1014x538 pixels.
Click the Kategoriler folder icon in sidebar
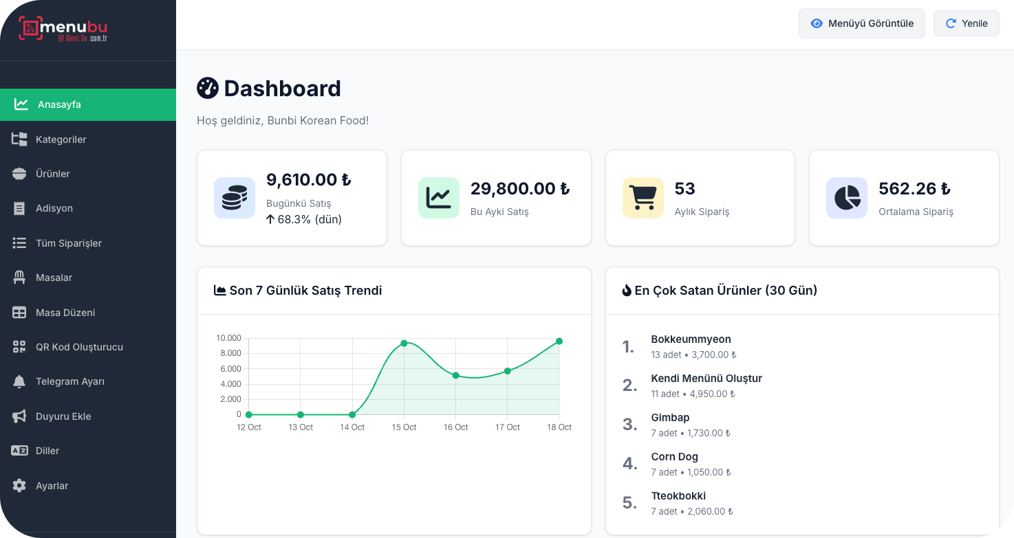pos(19,139)
